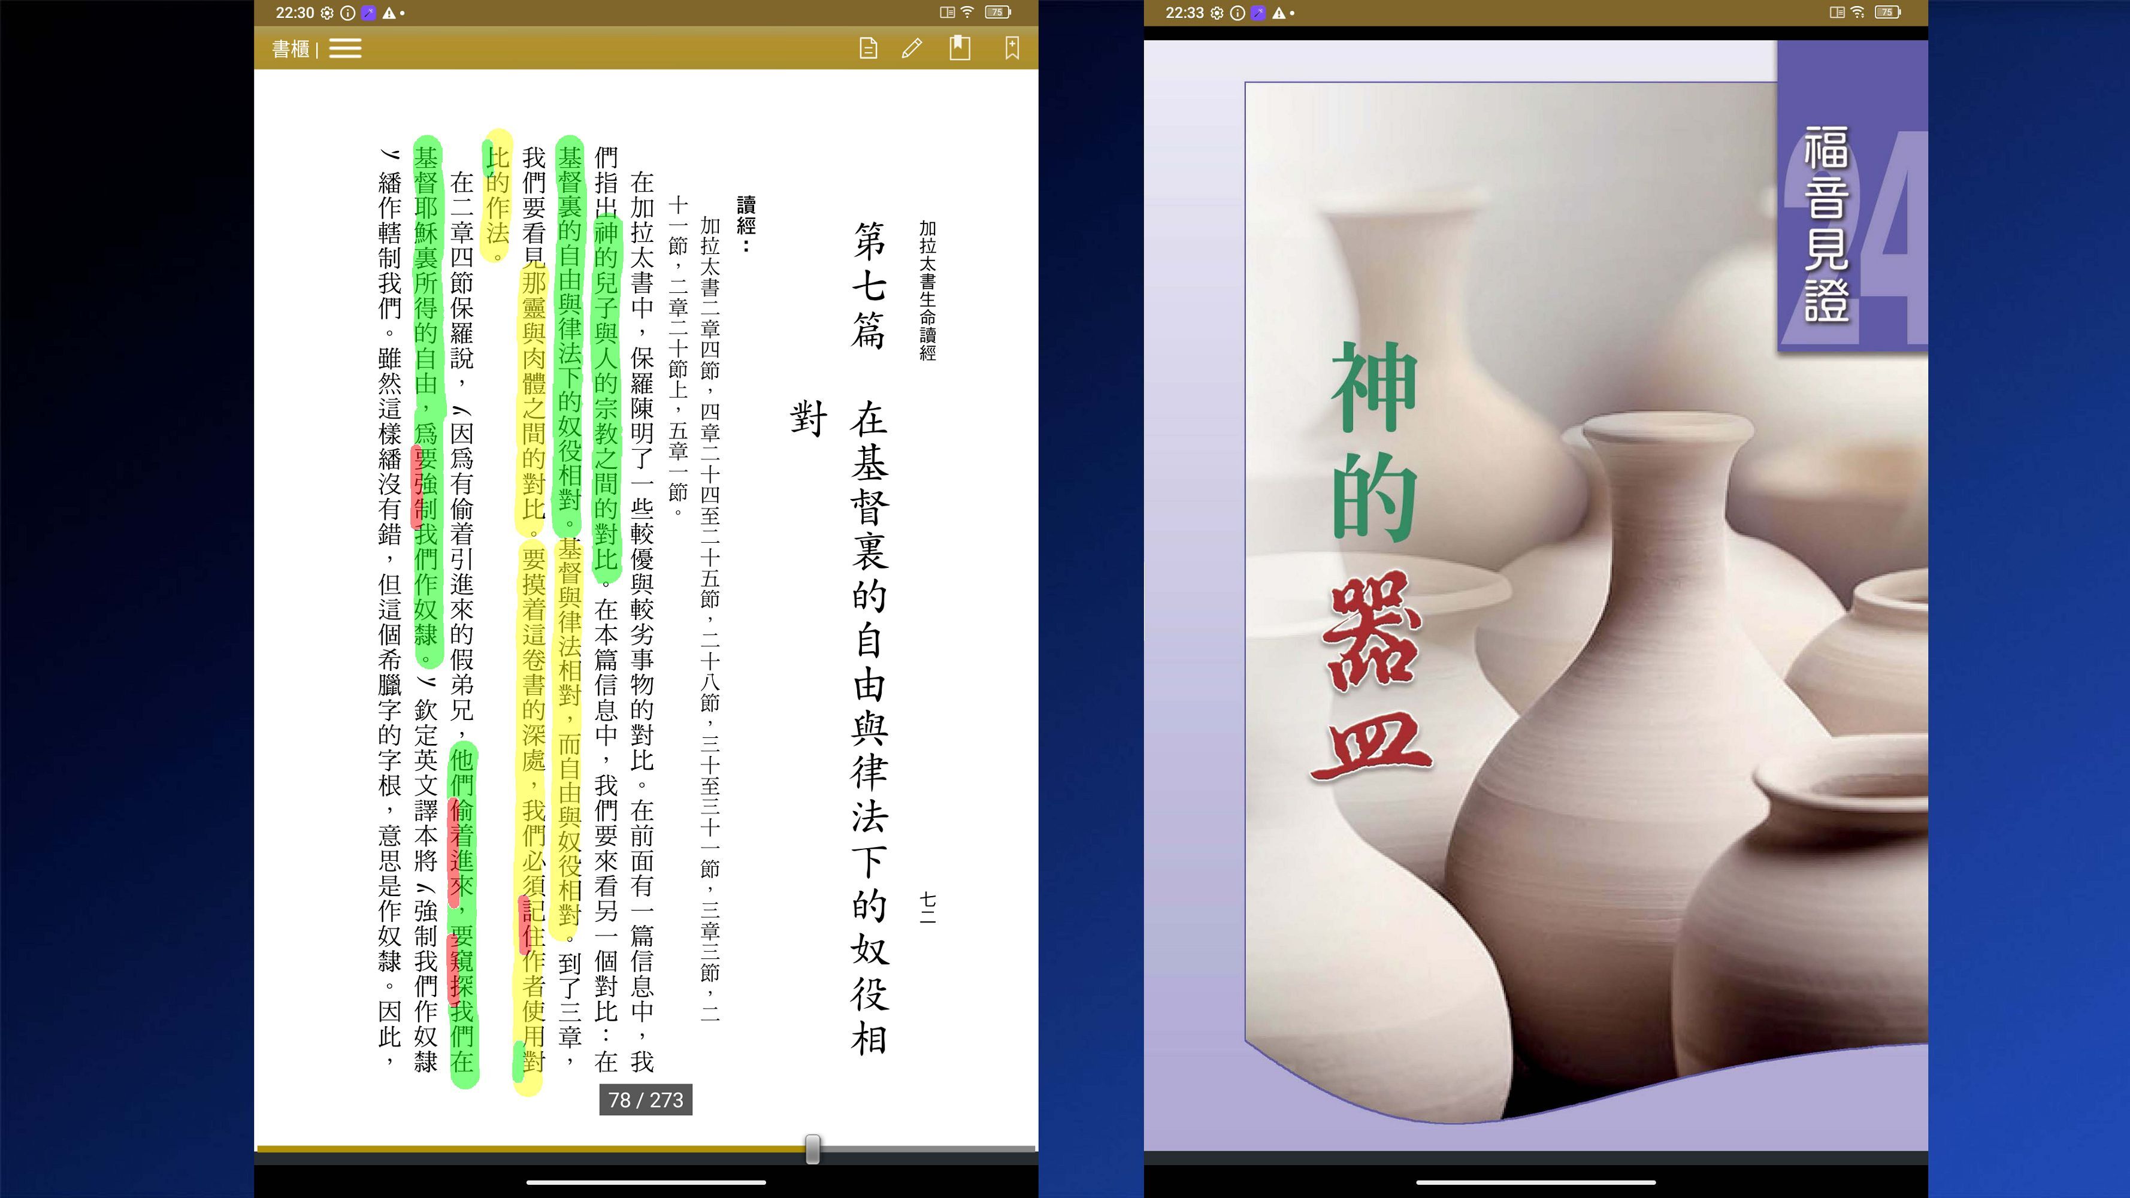Click the page progress slider handle
This screenshot has height=1198, width=2130.
click(812, 1148)
